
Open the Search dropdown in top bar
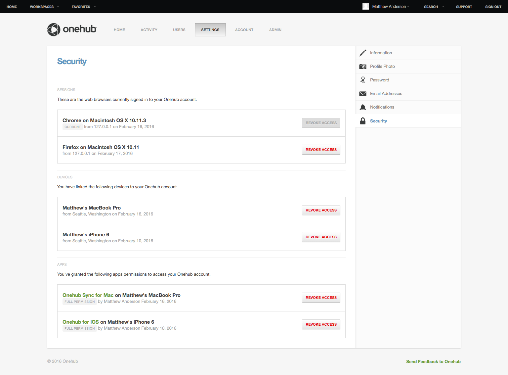(x=434, y=7)
